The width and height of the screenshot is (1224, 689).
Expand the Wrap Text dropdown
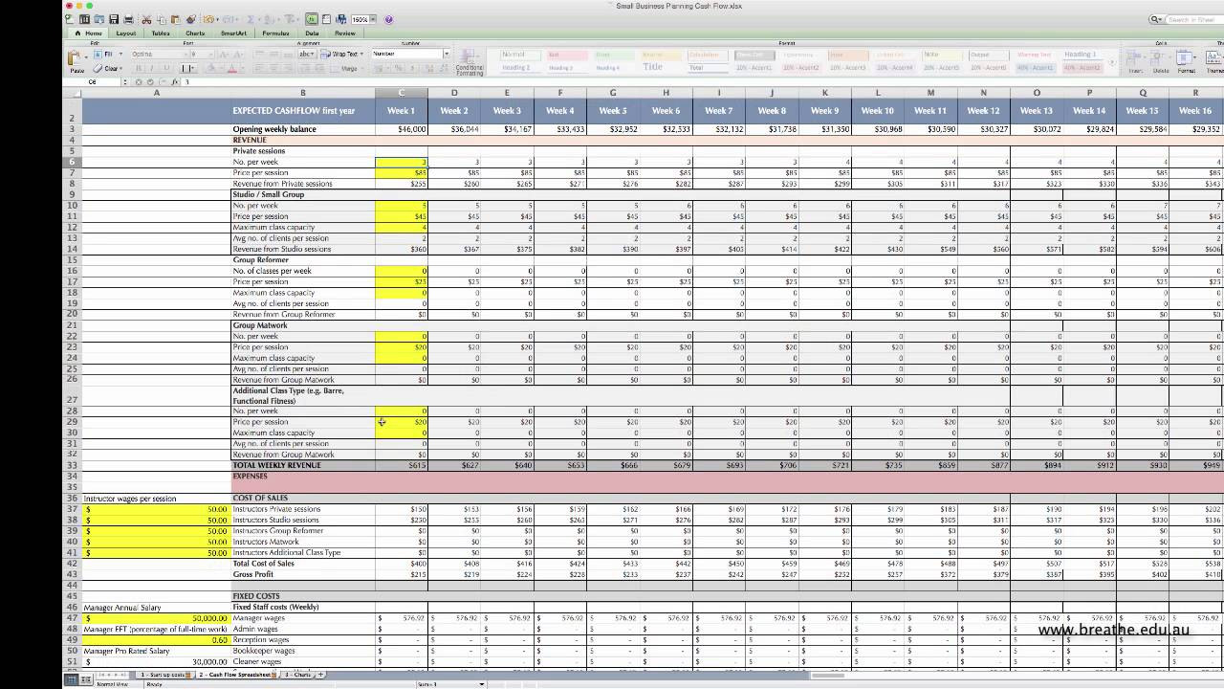pos(361,54)
